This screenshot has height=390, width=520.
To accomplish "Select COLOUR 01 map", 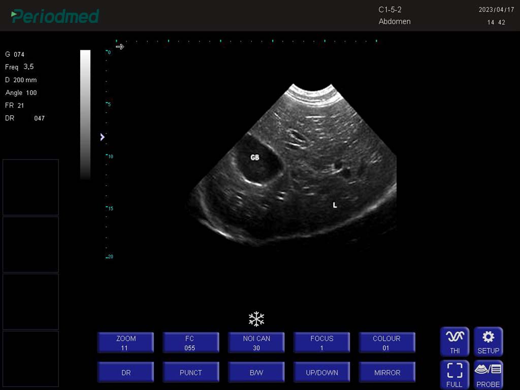I will [x=386, y=343].
